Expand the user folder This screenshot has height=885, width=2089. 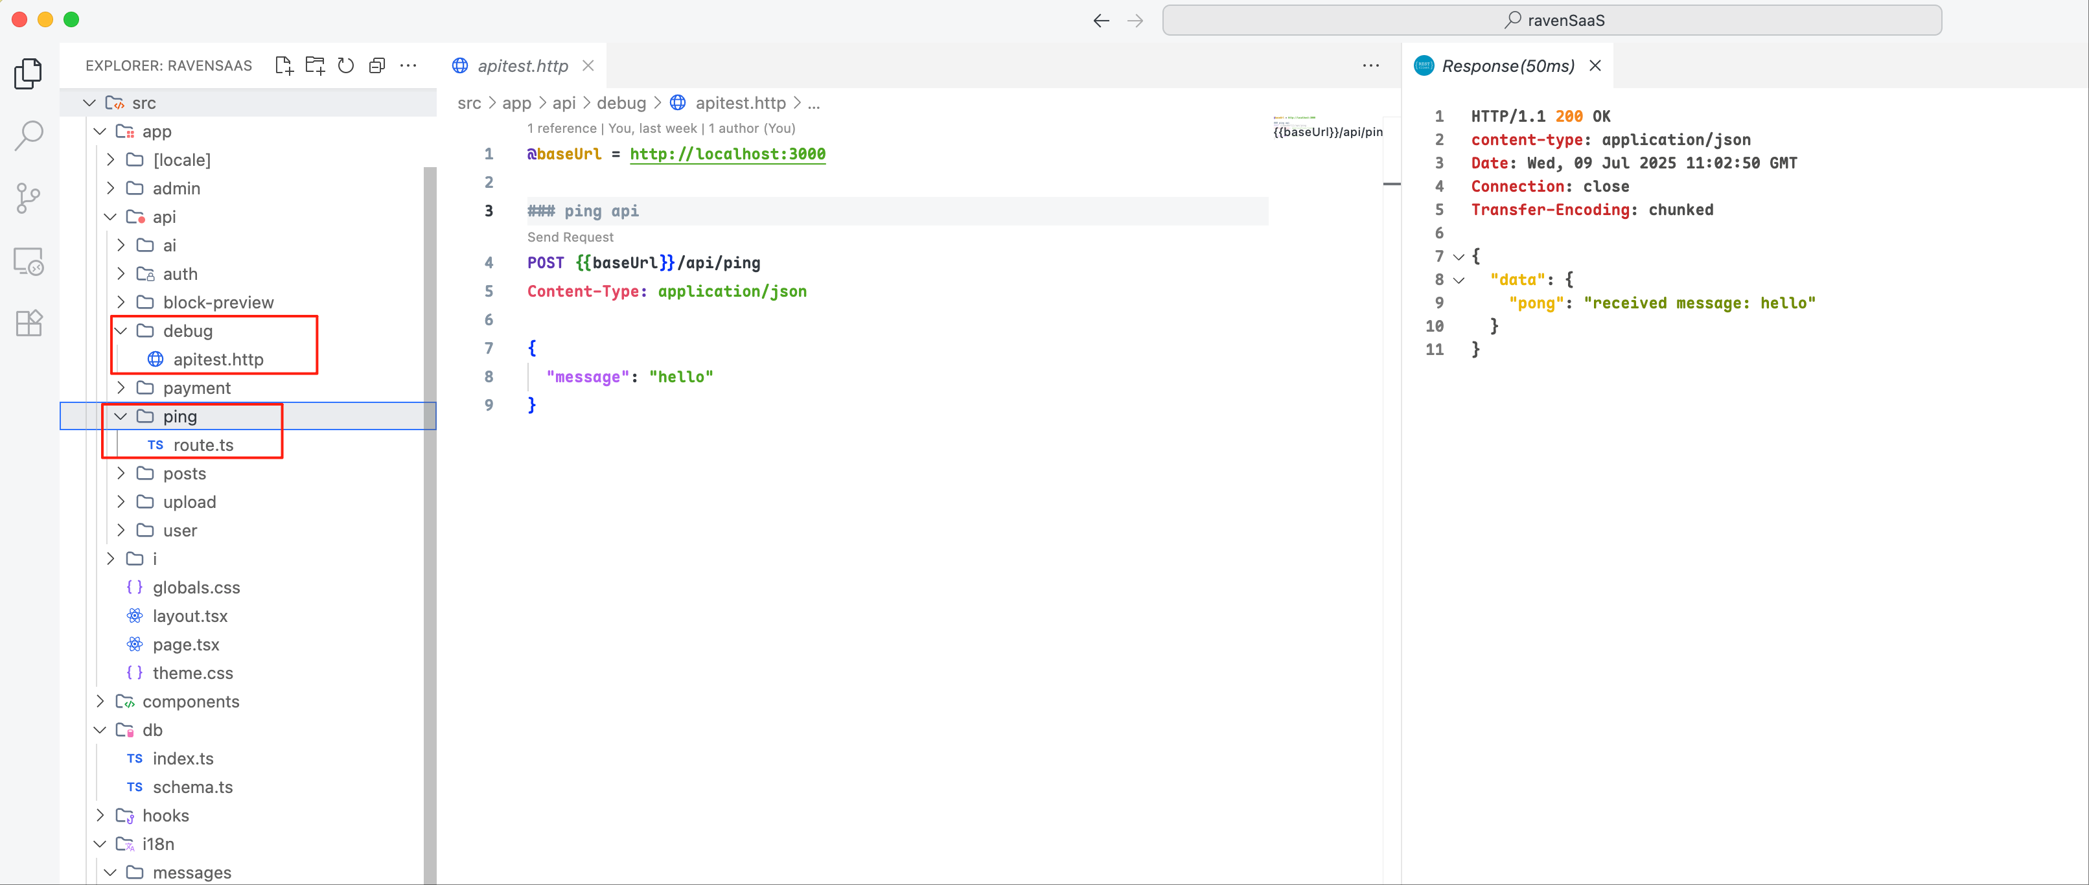(122, 531)
